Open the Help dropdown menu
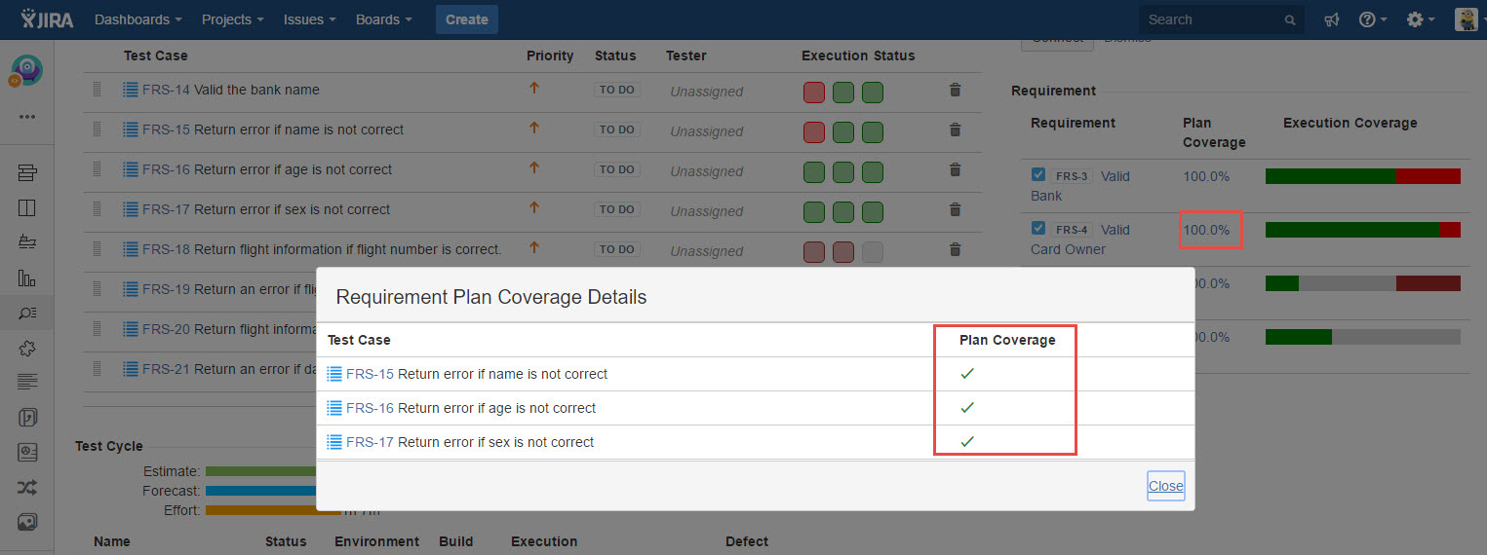Viewport: 1487px width, 555px height. point(1373,19)
